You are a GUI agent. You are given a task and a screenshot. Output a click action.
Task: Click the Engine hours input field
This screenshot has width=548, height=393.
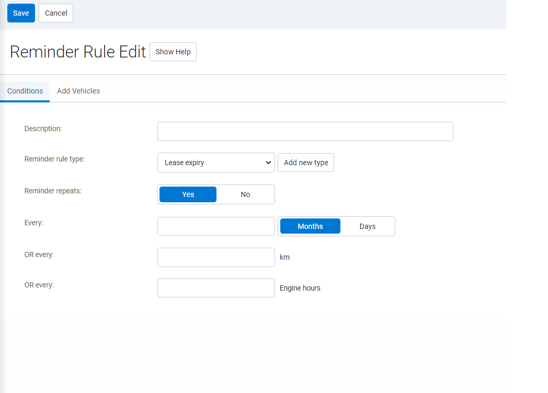216,288
